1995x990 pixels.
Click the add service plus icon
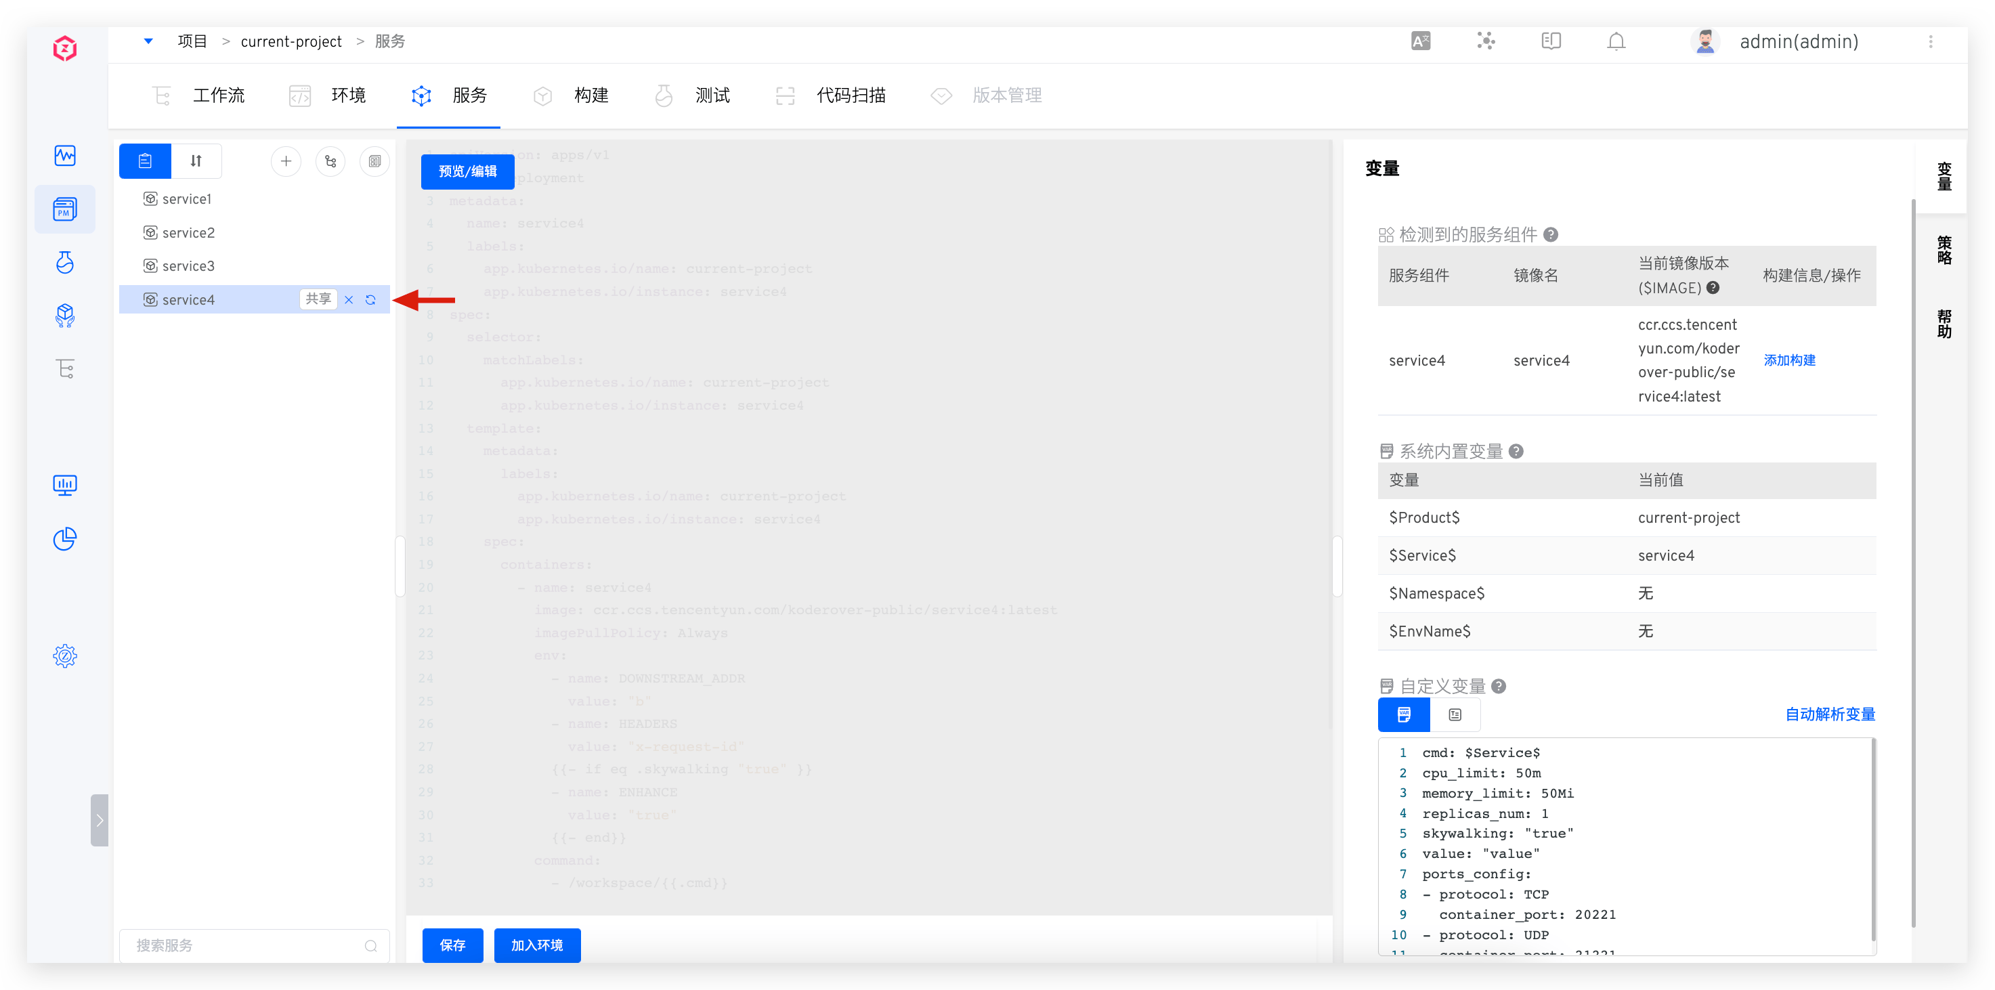tap(286, 161)
